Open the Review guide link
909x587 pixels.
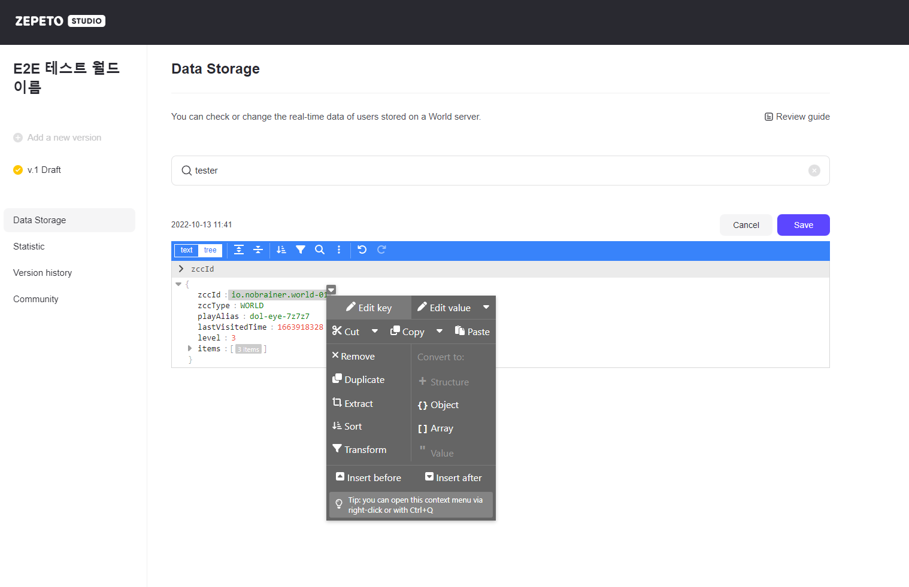[797, 117]
